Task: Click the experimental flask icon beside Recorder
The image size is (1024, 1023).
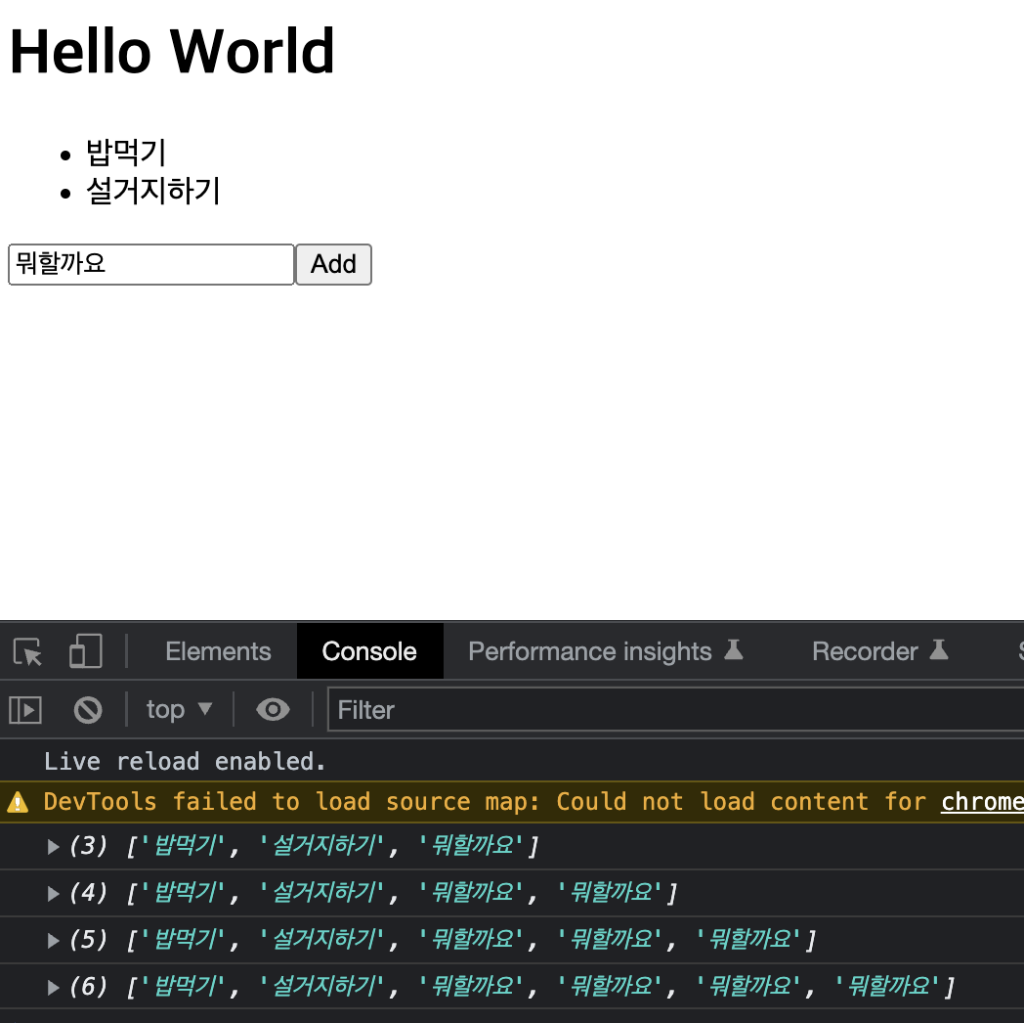Action: 939,650
